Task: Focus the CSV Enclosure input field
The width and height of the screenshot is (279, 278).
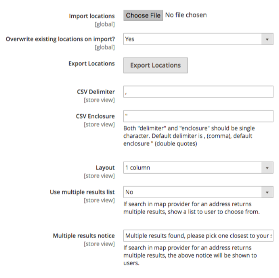Action: tap(199, 116)
